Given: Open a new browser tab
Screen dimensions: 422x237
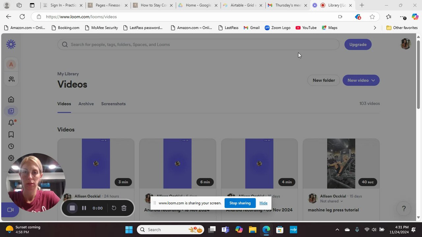Looking at the screenshot, I should [x=362, y=5].
